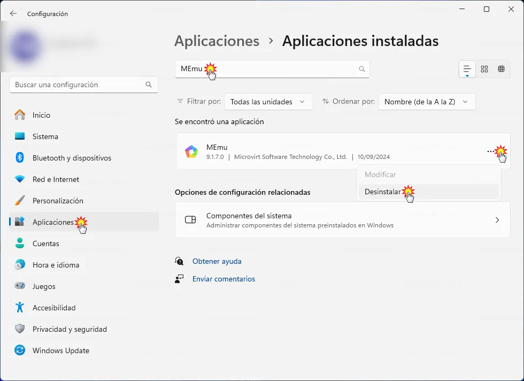This screenshot has height=381, width=524.
Task: Open Inicio in the sidebar
Action: (84, 115)
